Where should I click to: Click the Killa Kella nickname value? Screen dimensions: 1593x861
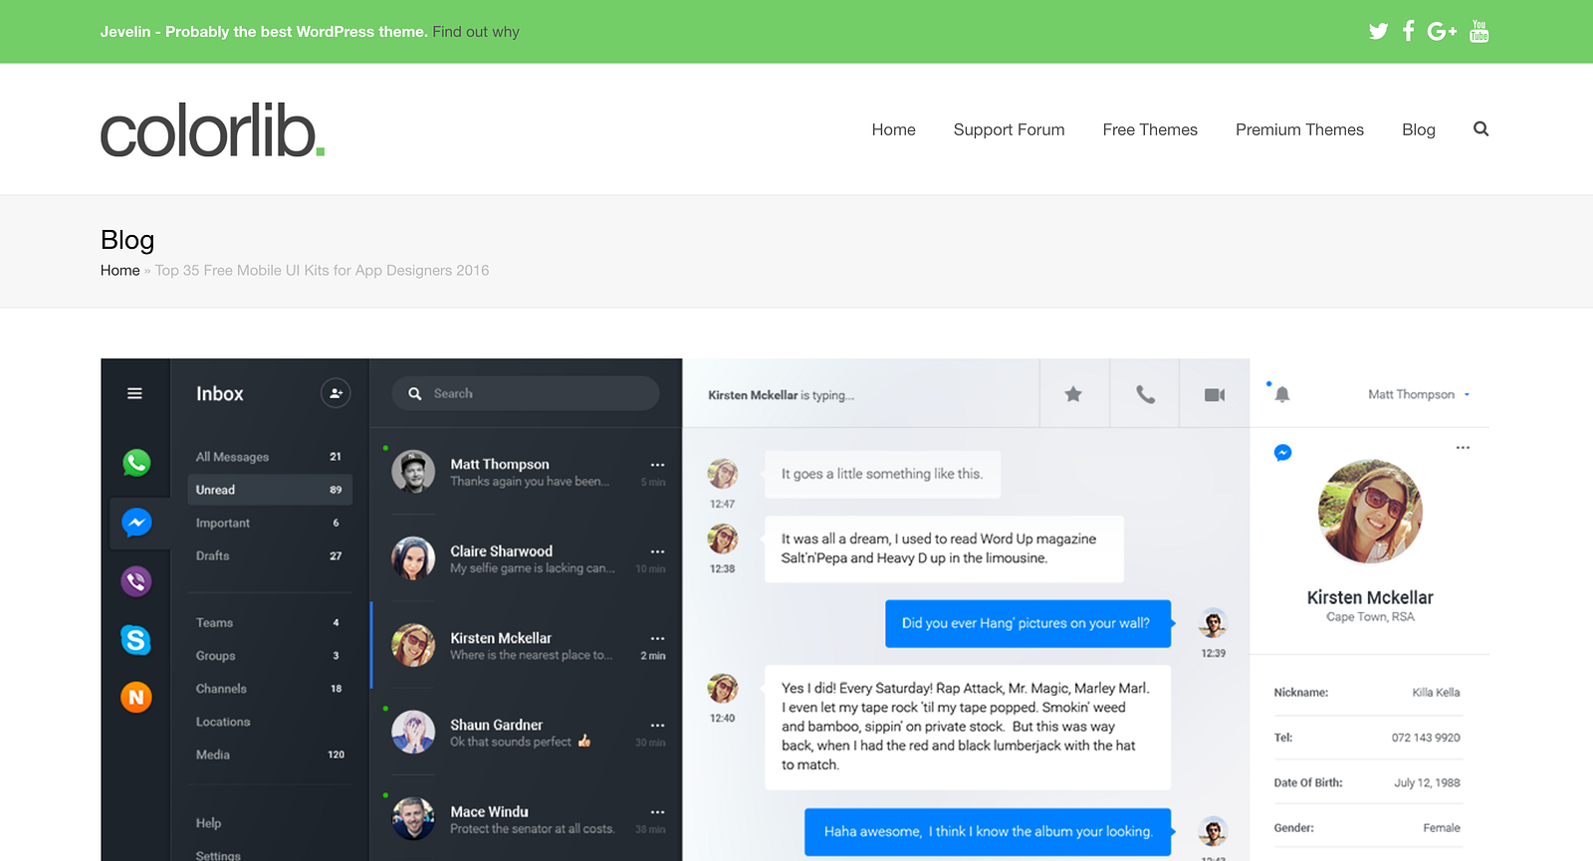1436,693
